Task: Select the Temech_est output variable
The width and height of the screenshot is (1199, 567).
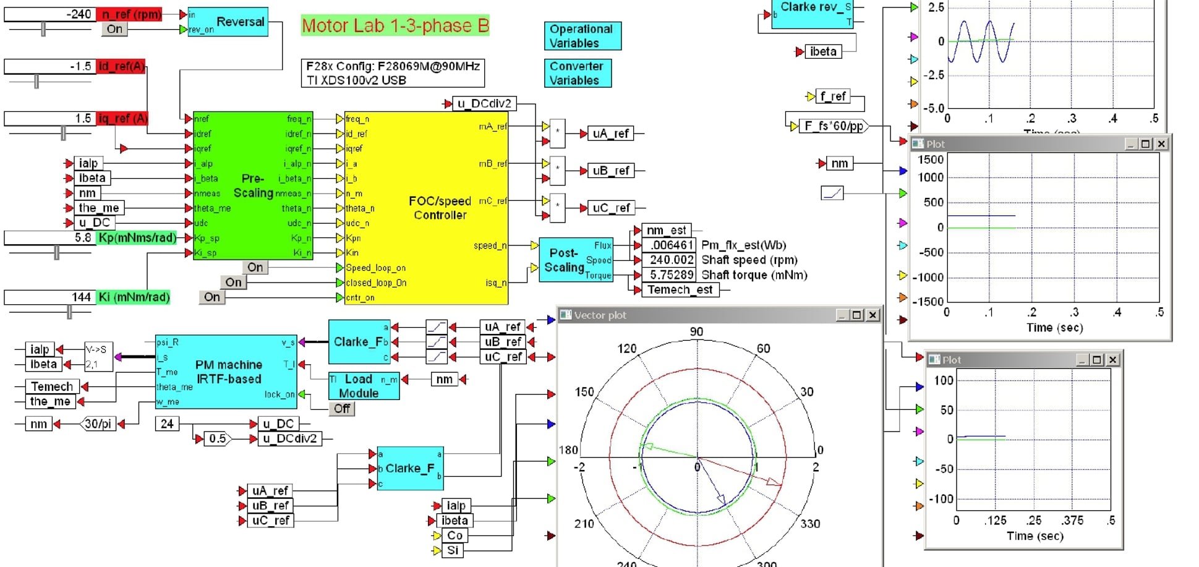Action: (x=680, y=289)
